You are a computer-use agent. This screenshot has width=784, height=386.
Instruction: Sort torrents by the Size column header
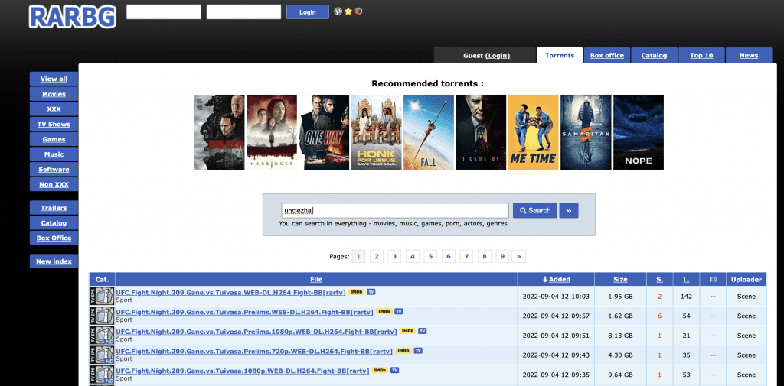point(620,279)
